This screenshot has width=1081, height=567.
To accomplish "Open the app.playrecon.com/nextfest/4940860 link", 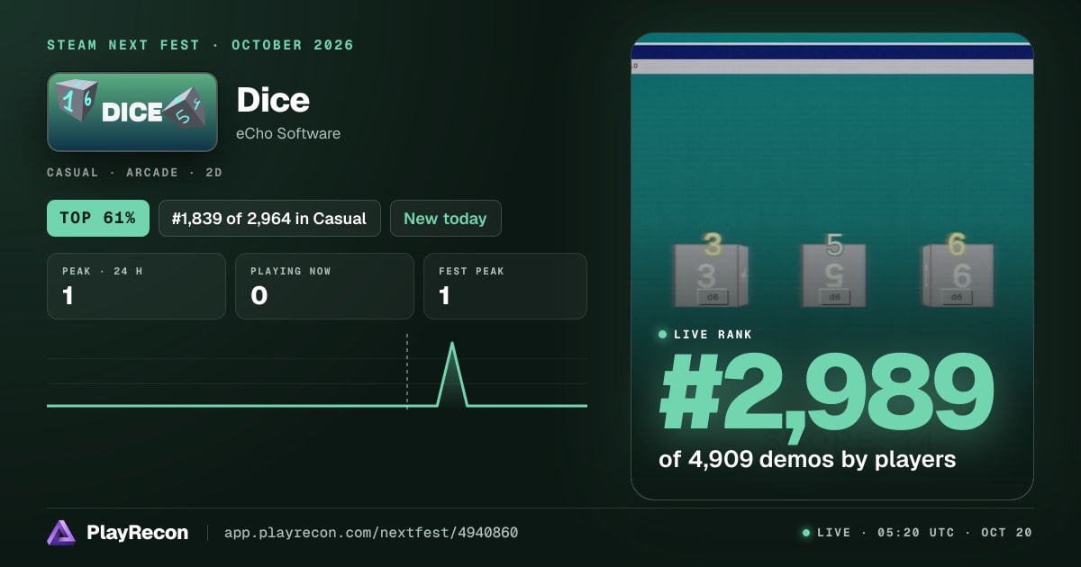I will tap(371, 533).
